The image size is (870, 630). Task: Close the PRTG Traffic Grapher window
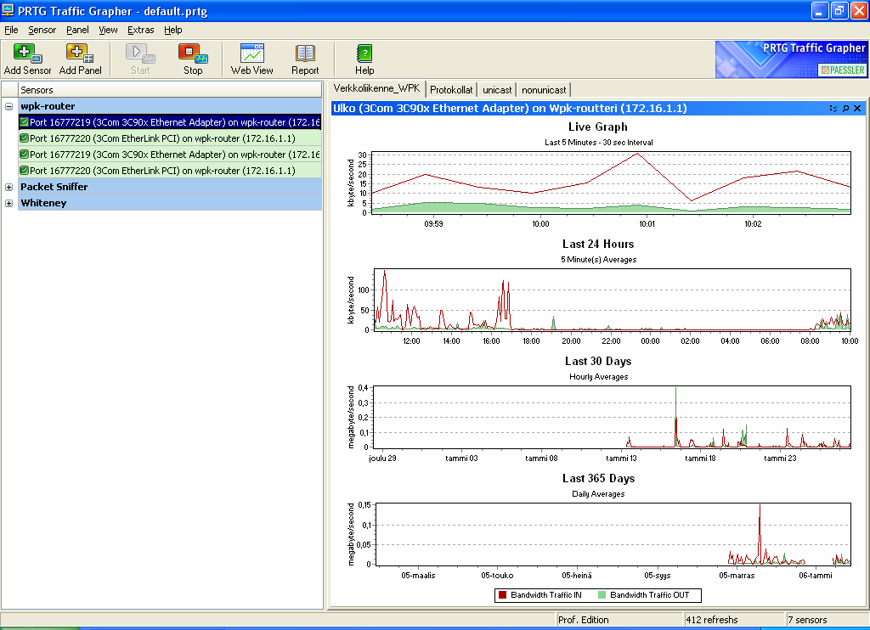tap(859, 10)
